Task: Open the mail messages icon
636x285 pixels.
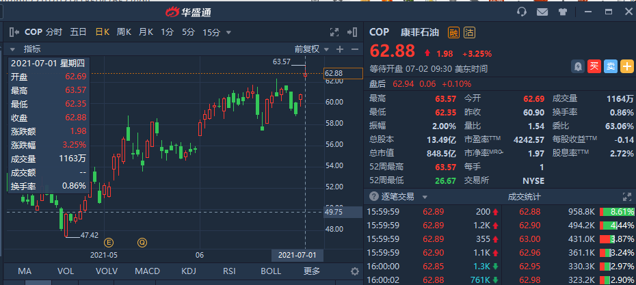Action: pos(542,12)
